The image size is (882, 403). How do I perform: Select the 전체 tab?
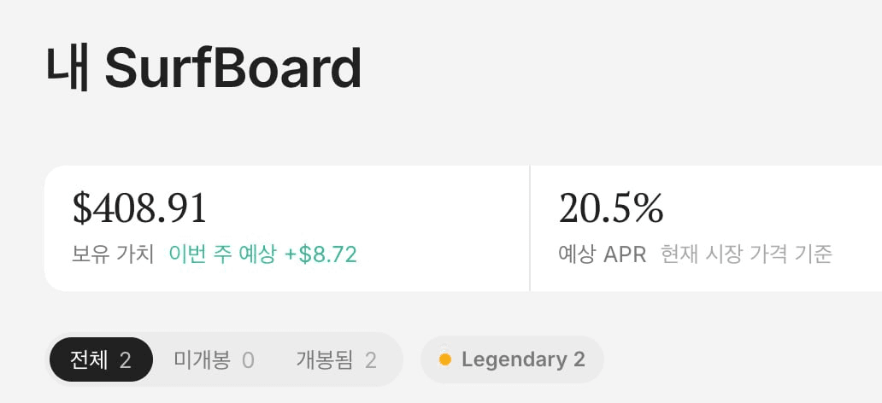(x=101, y=359)
